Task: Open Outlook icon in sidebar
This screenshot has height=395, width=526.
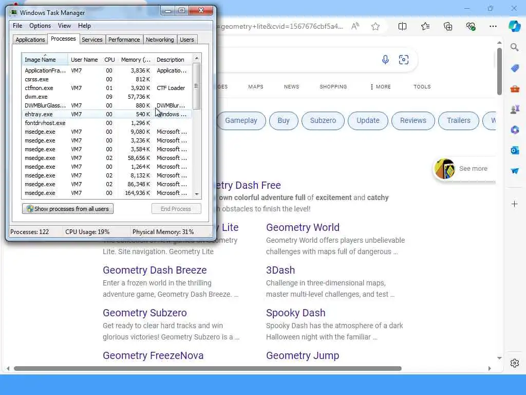Action: point(515,150)
